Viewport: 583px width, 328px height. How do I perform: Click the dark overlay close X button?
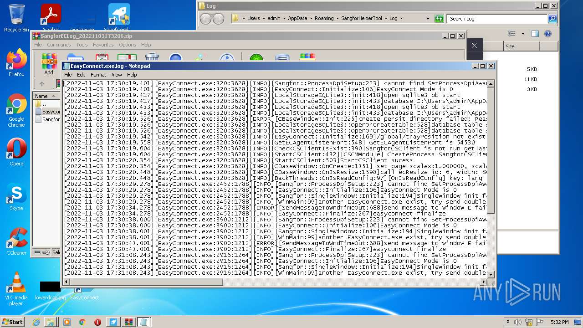coord(474,46)
